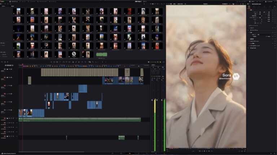Toggle the Composite (合成) section enable switch
277x155 pixels.
pyautogui.click(x=249, y=33)
